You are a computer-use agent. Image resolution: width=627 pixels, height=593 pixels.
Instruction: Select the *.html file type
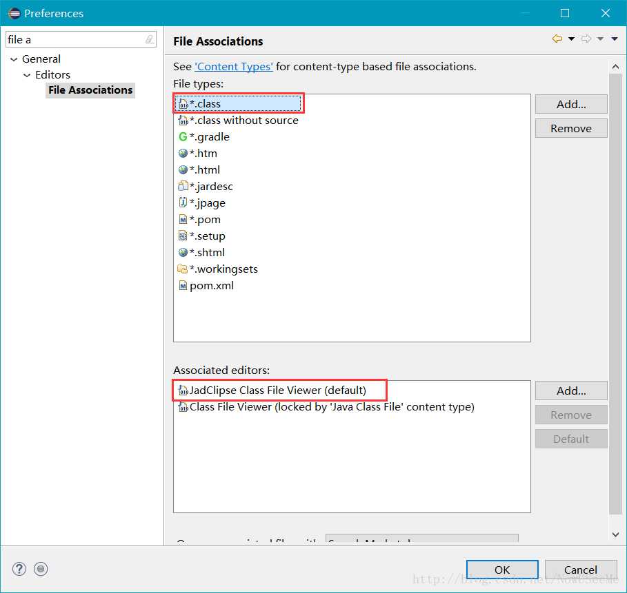(x=199, y=169)
